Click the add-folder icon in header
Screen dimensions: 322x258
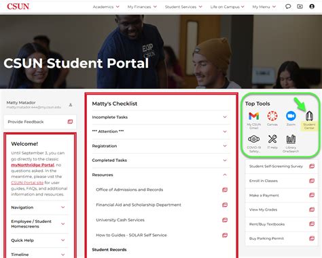pyautogui.click(x=300, y=7)
